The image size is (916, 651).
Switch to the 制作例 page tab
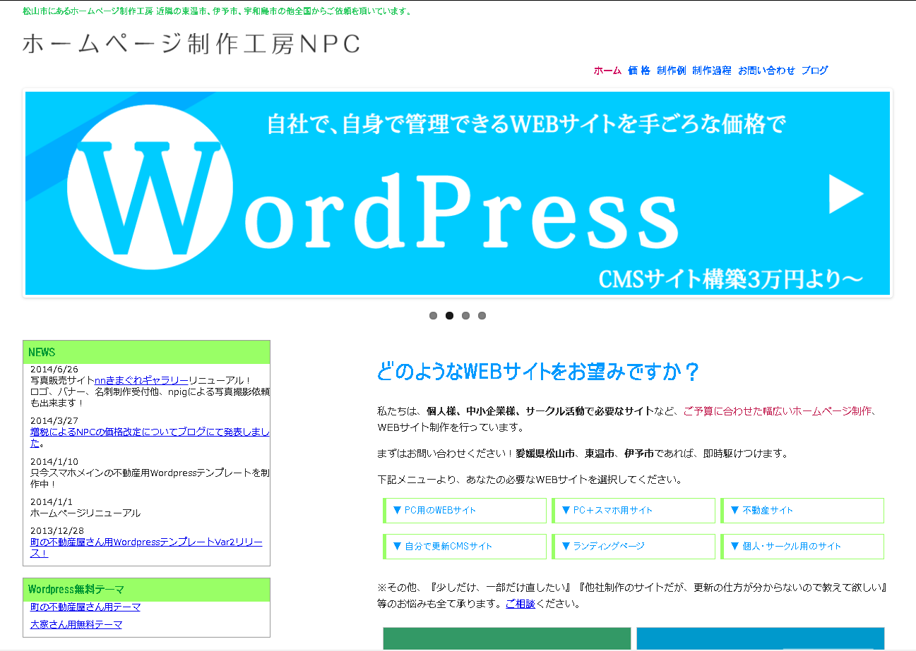point(670,71)
